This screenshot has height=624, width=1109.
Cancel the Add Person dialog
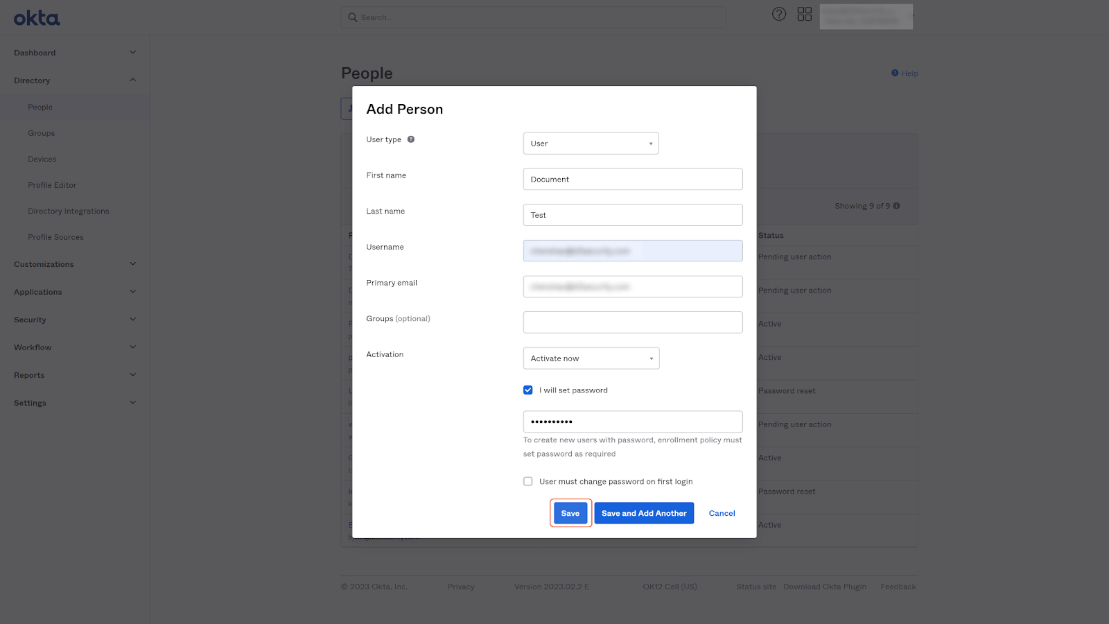(x=722, y=513)
